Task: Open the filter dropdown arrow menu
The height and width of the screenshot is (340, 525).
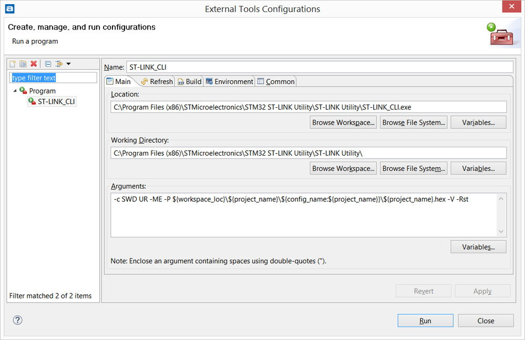Action: (69, 64)
